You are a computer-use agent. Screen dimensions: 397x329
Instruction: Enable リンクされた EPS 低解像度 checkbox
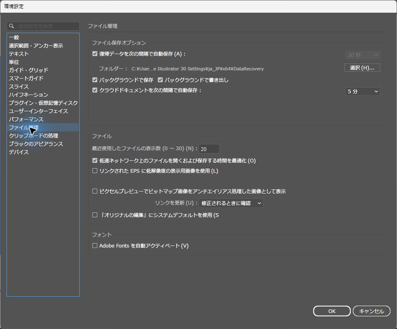click(x=95, y=171)
